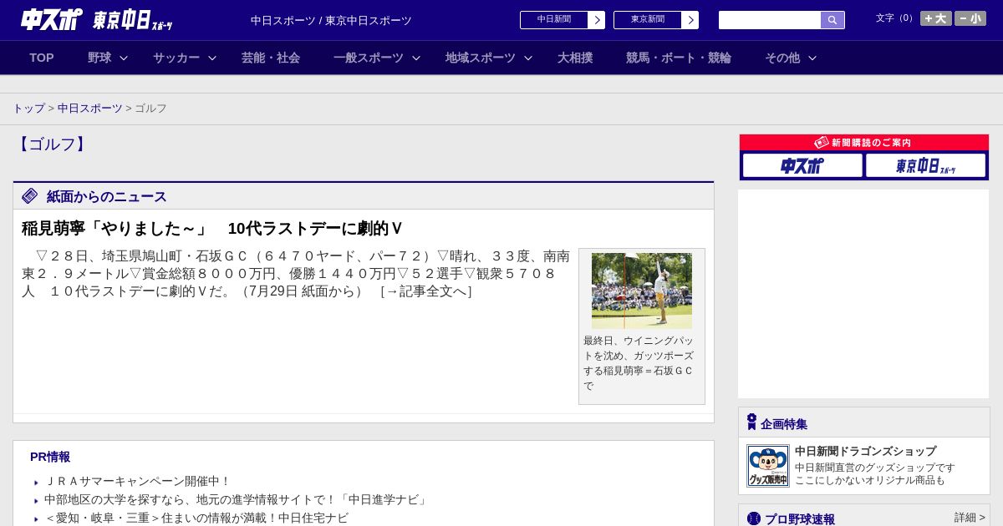Open 競馬・ボート・競輪 menu item
The width and height of the screenshot is (1003, 526).
pos(679,58)
